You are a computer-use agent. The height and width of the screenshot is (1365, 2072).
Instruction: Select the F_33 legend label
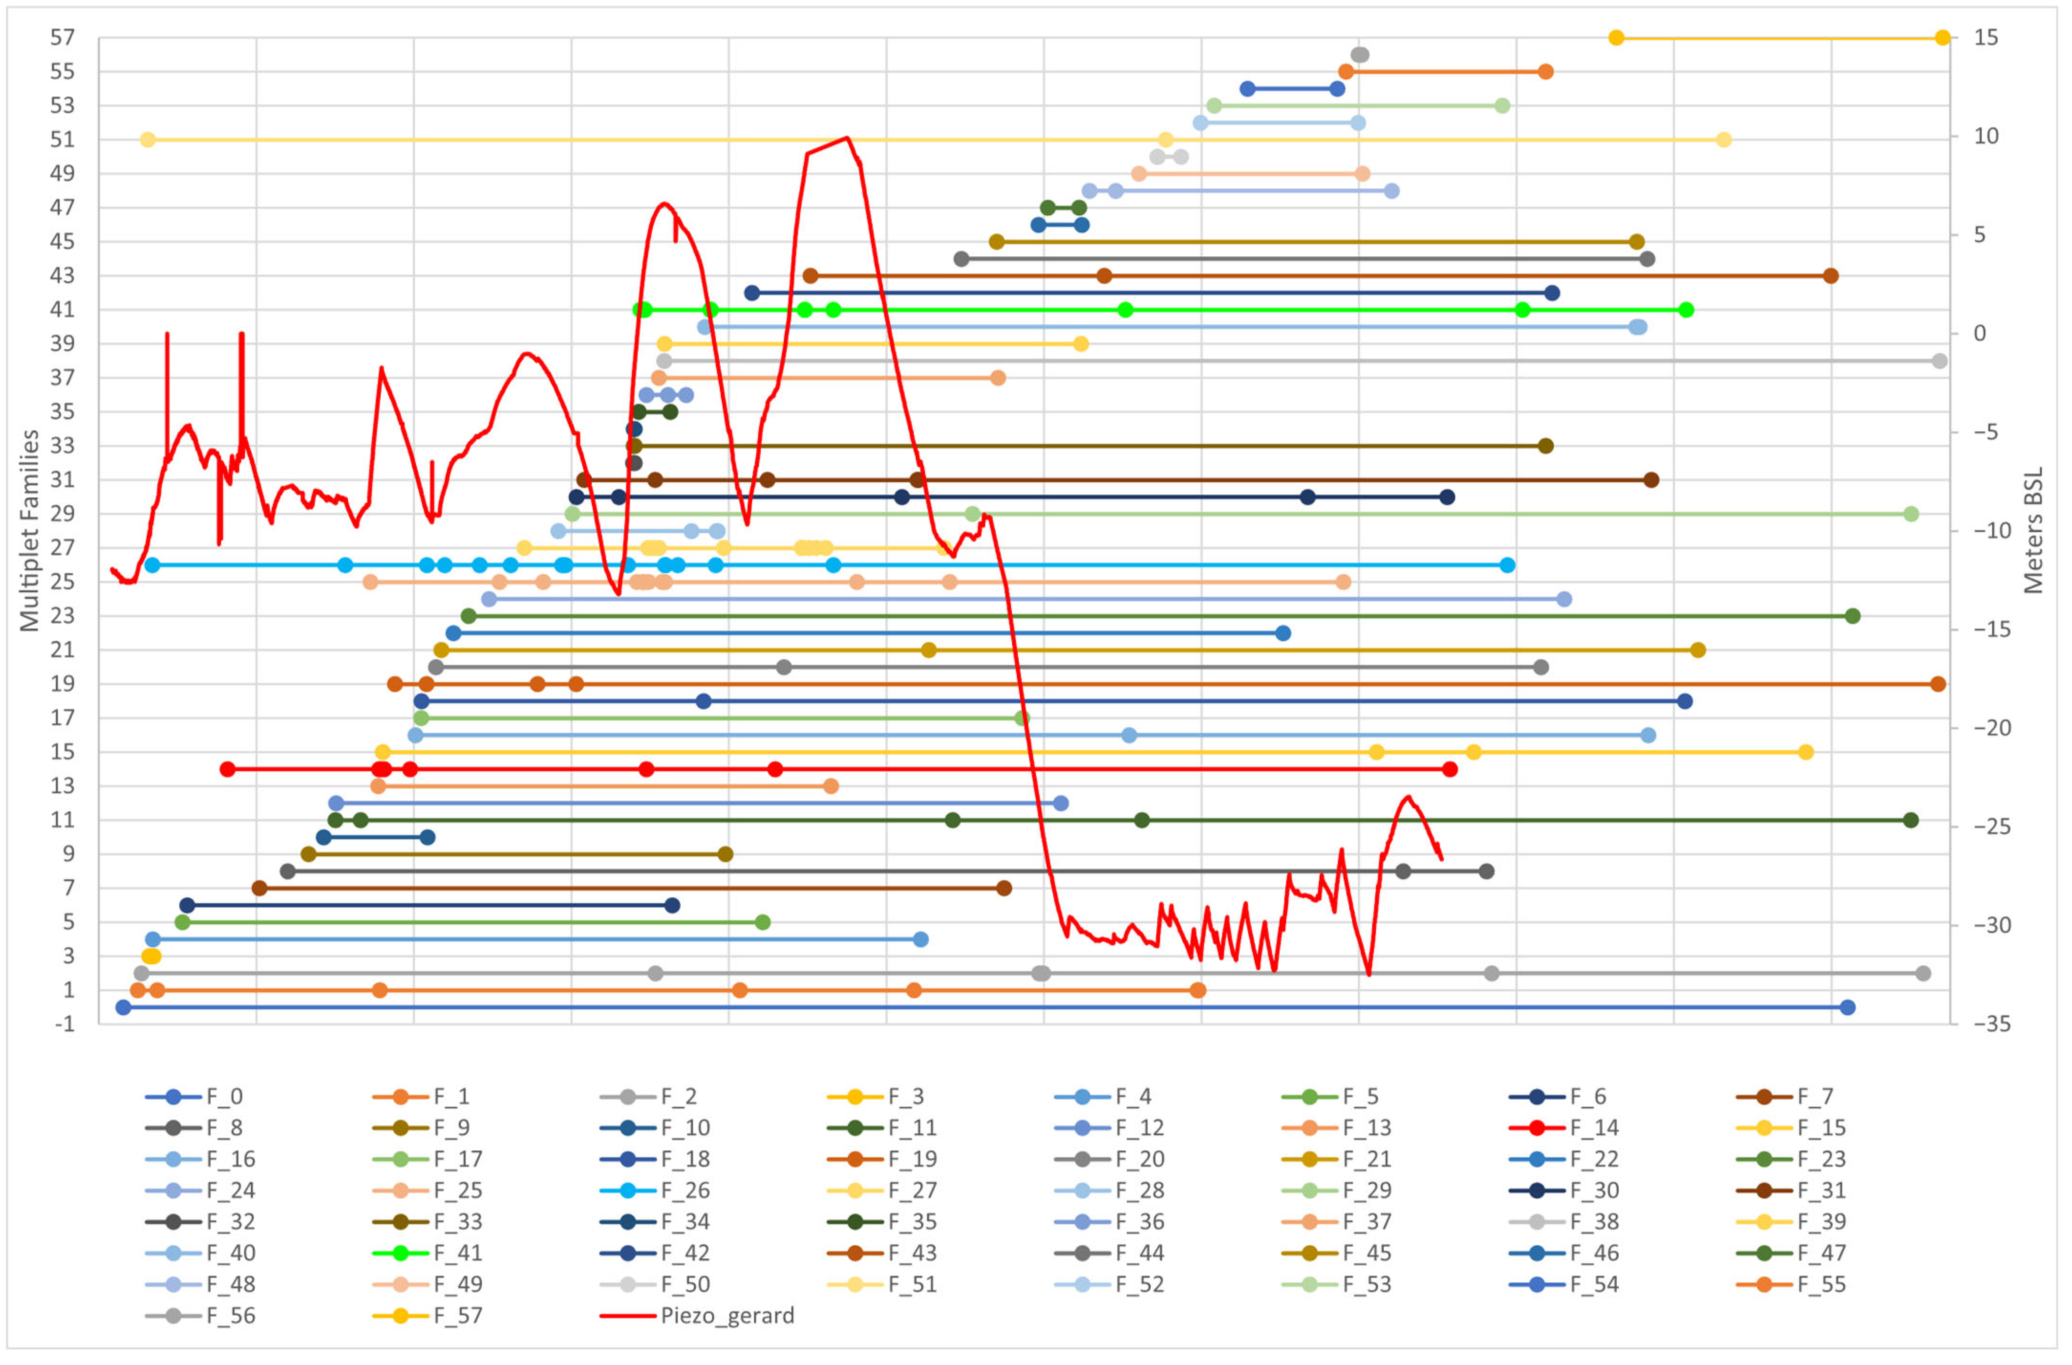pyautogui.click(x=458, y=1222)
